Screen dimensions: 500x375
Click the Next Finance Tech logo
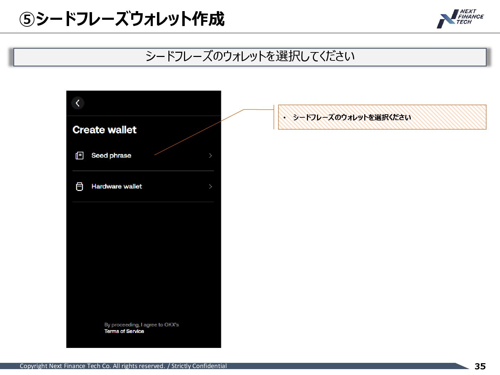click(x=460, y=19)
